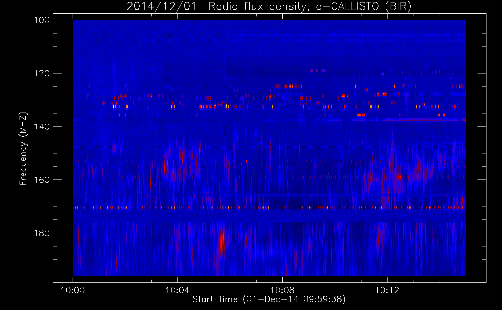
Task: Click the '10:08' time tick label
Action: pos(282,290)
